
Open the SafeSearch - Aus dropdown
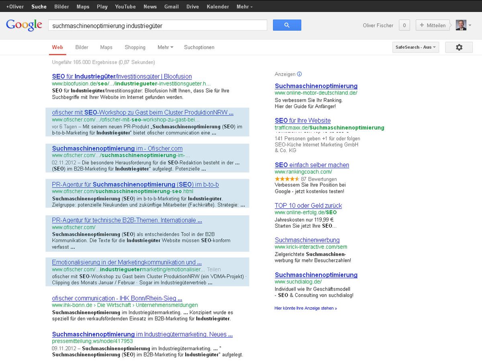[416, 47]
